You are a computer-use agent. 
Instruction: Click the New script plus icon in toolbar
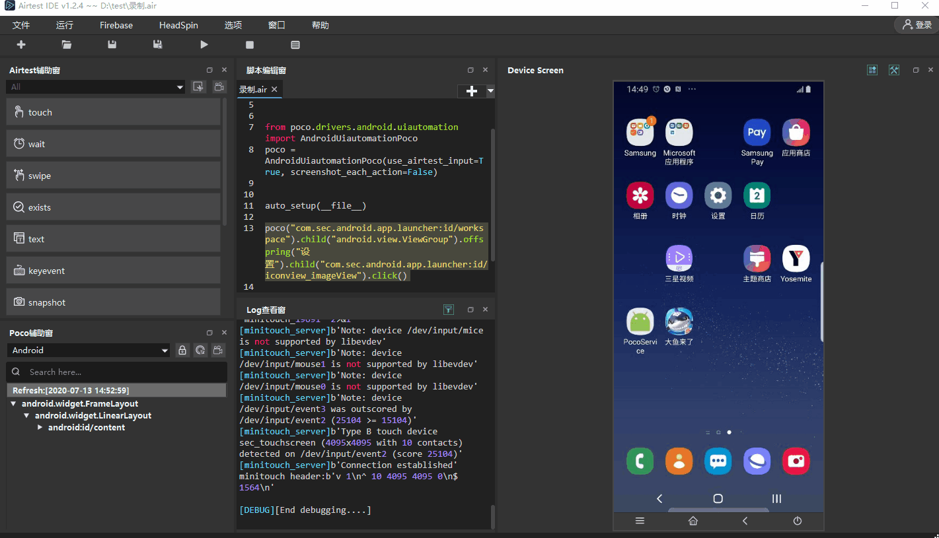[x=21, y=45]
